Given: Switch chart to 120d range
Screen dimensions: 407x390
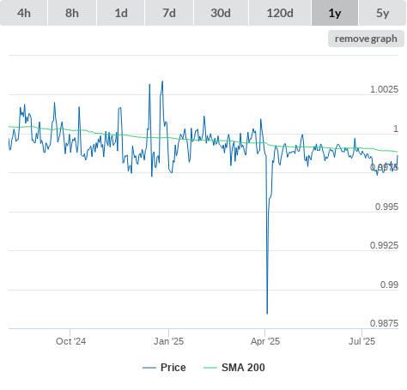Looking at the screenshot, I should click(x=280, y=13).
